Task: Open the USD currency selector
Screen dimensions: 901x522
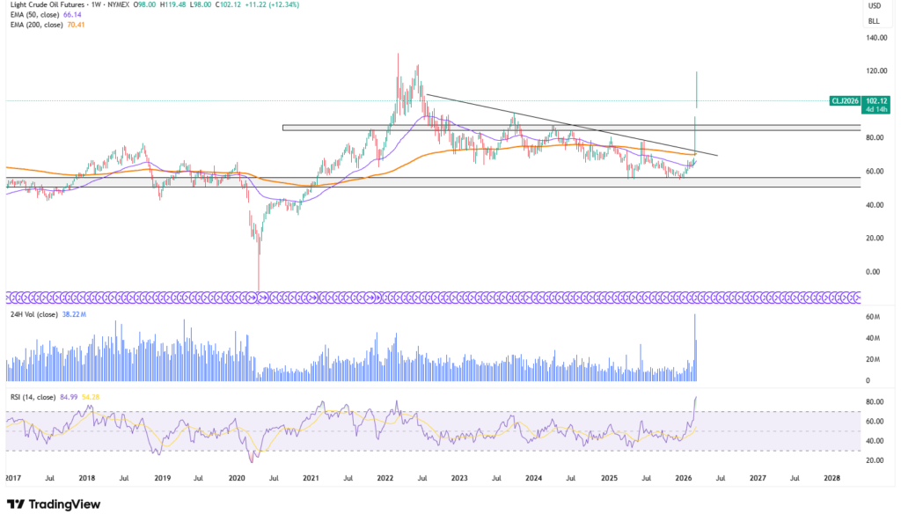Action: tap(875, 6)
